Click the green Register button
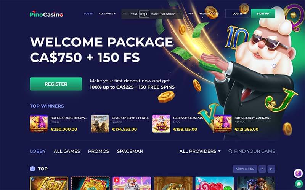The image size is (305, 190). point(56,84)
